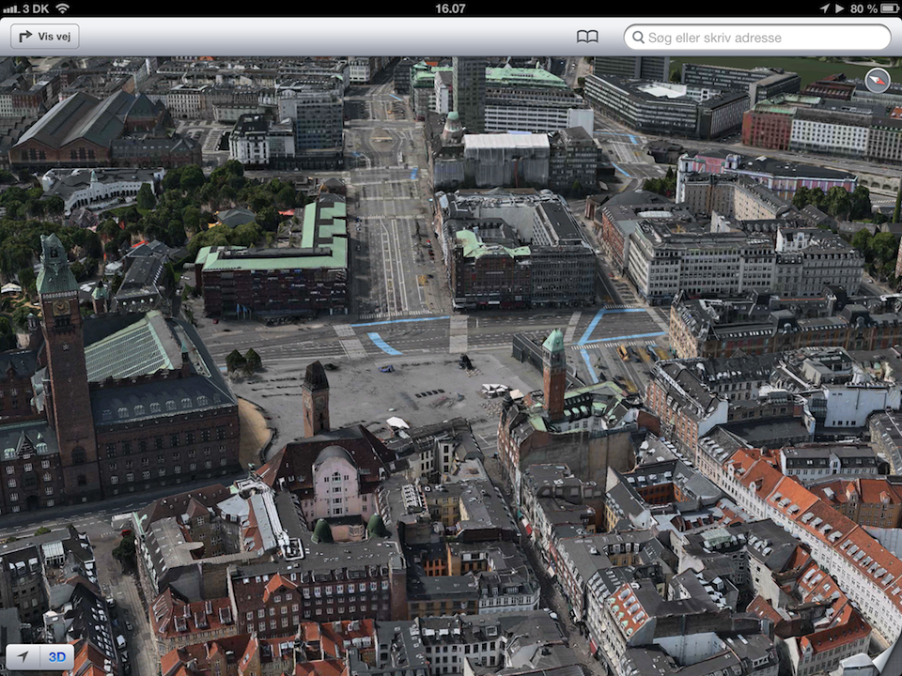Tap the location services arrow in status bar

click(x=824, y=8)
